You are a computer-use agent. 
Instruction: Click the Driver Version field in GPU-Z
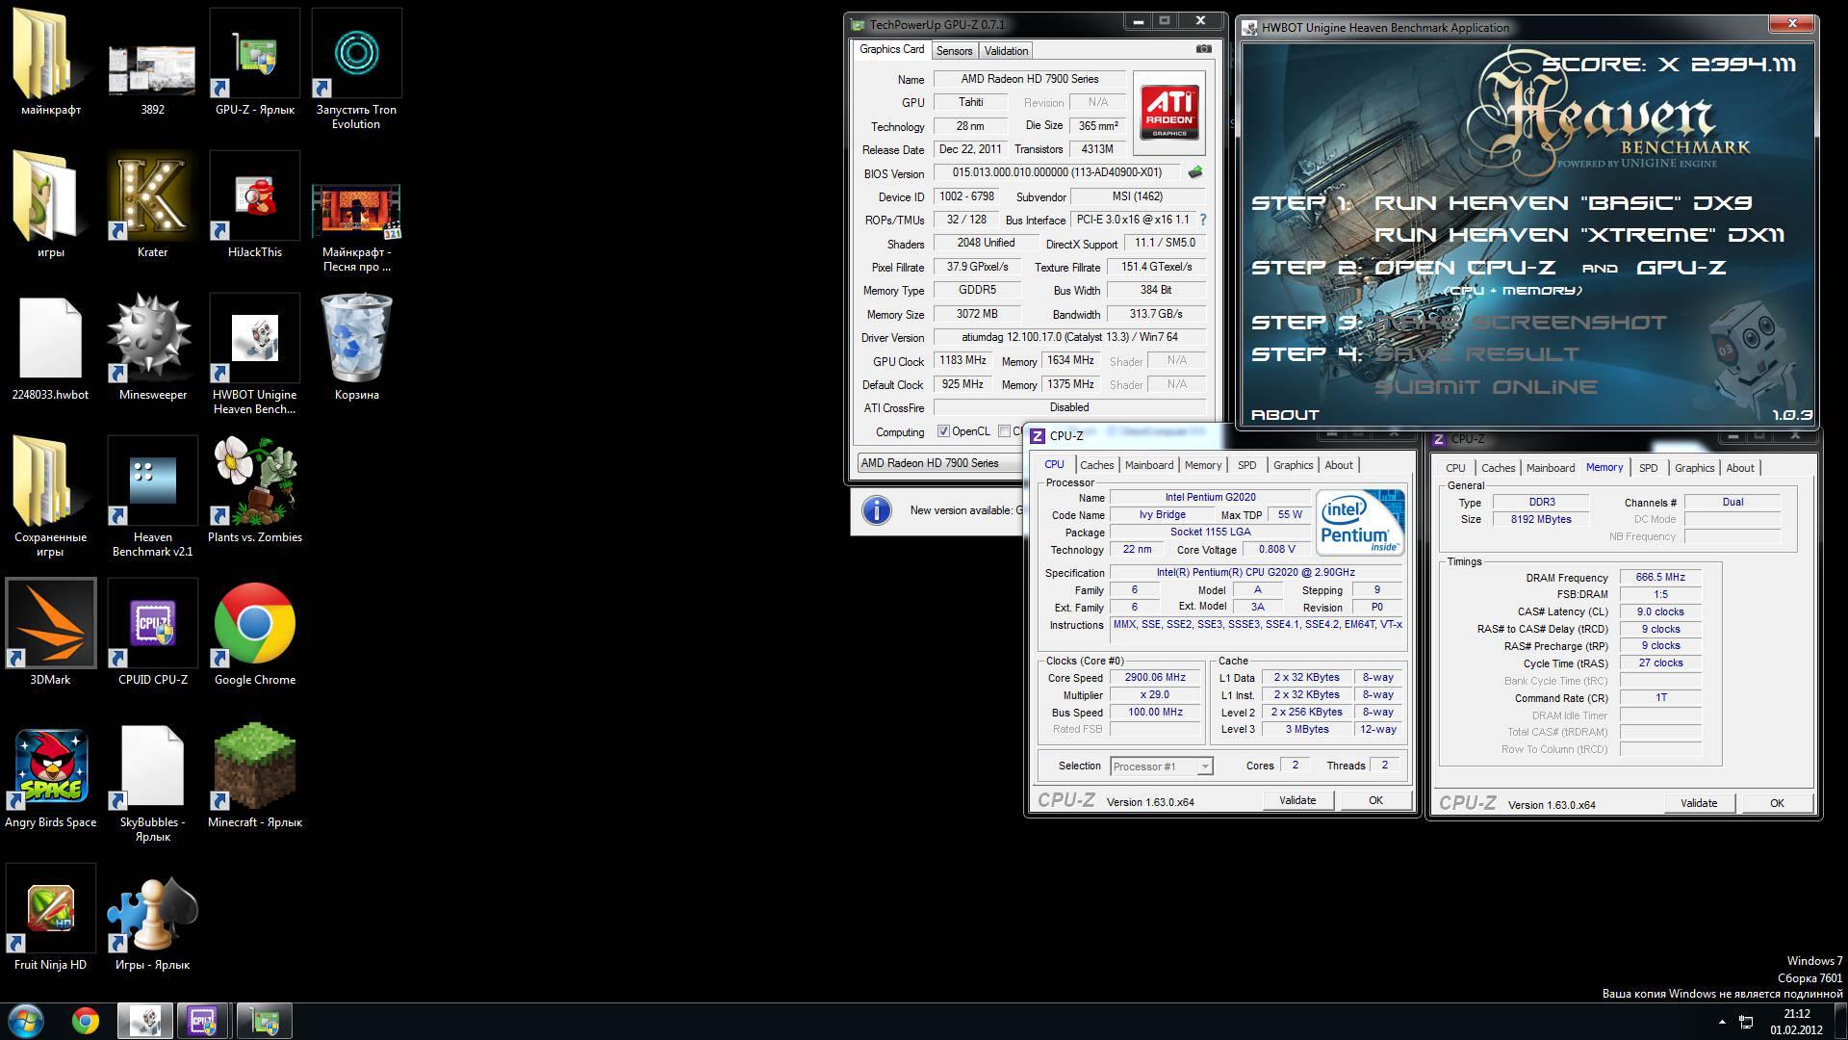[x=1069, y=337]
